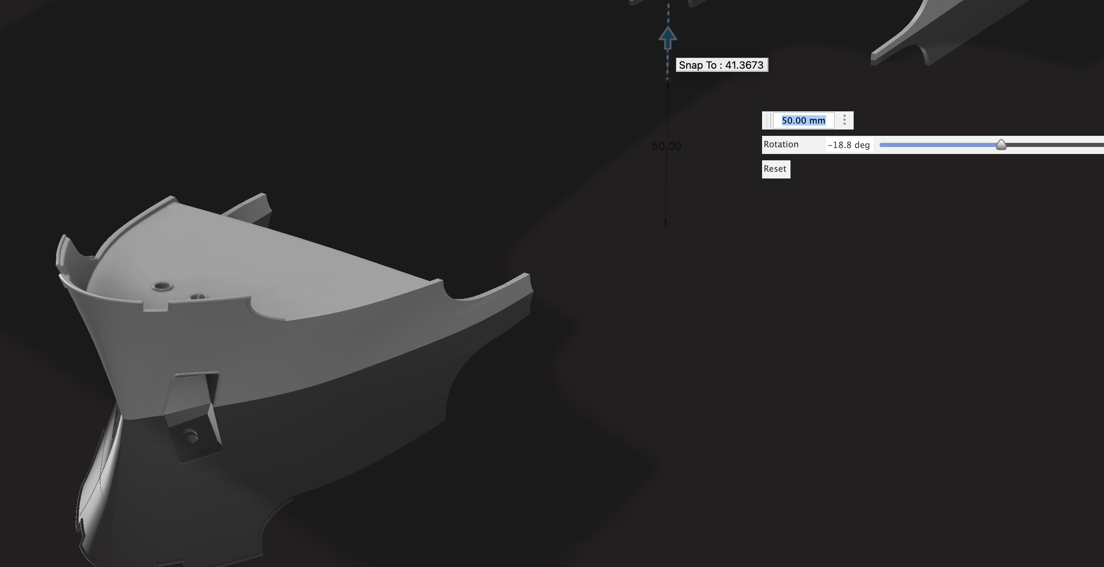The width and height of the screenshot is (1104, 567).
Task: Click the left circular hole on top face
Action: tap(162, 286)
